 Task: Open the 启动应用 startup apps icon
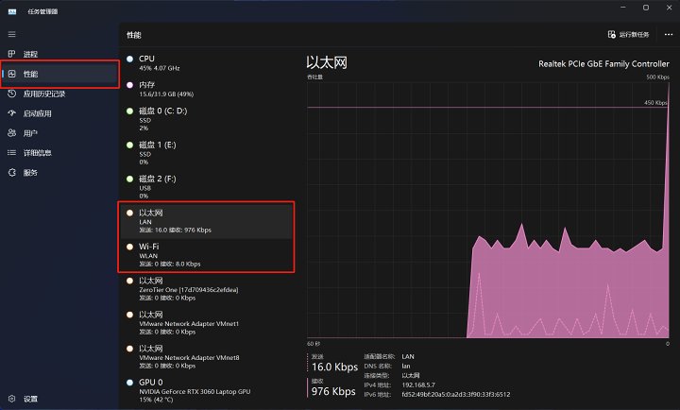tap(11, 113)
